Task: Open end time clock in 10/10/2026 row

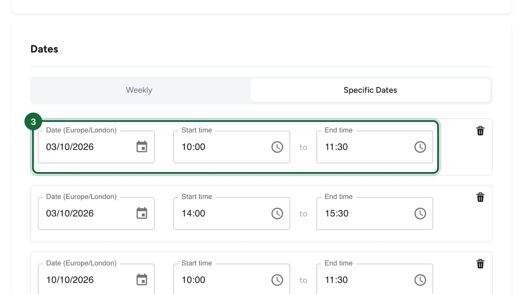Action: click(420, 280)
